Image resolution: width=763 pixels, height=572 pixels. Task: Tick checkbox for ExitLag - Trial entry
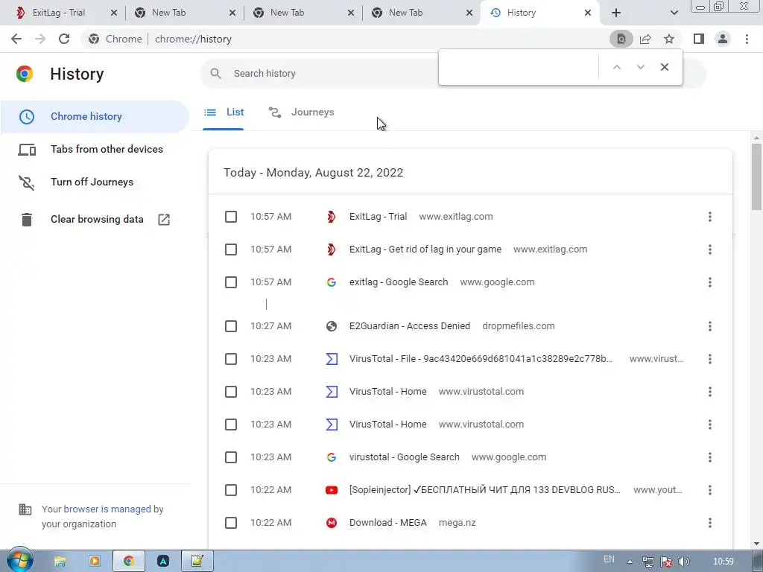pos(231,217)
